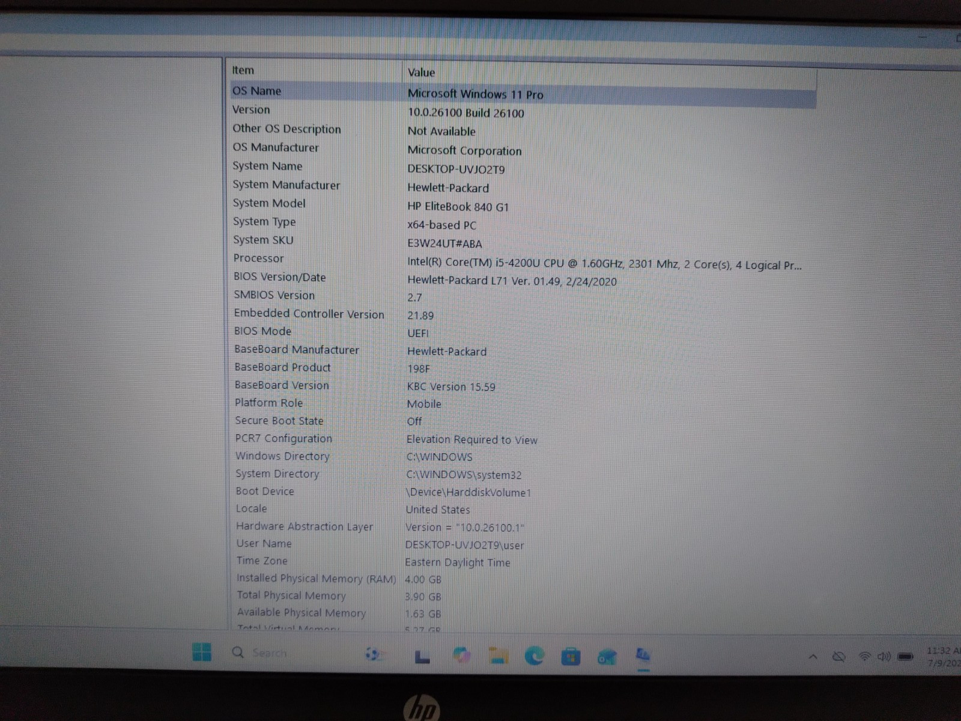Open the Windows Start menu
Screen dimensions: 961x721
click(202, 652)
